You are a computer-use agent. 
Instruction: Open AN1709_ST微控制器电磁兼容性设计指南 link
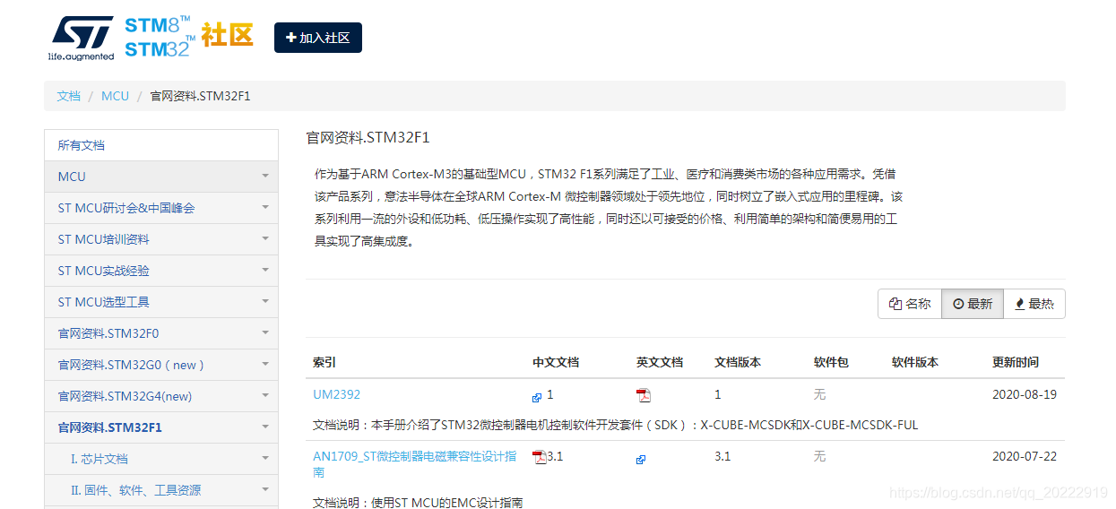(x=414, y=464)
